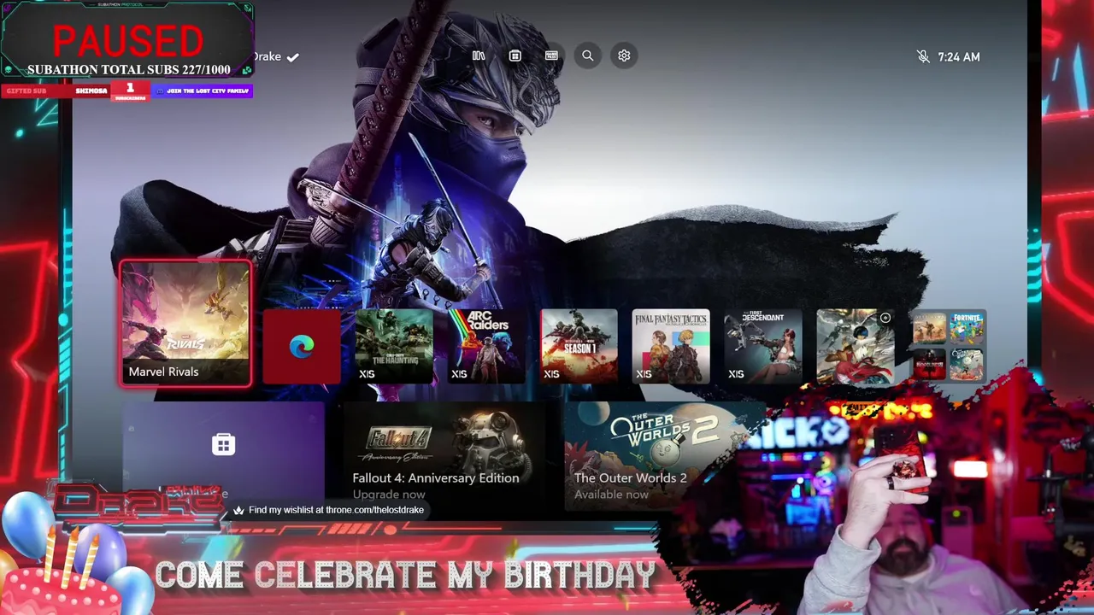Launch the ARC Raiders tile
This screenshot has width=1094, height=615.
click(486, 347)
